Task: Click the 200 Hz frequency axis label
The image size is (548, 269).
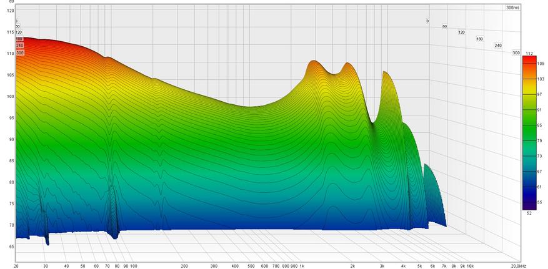Action: (x=184, y=265)
